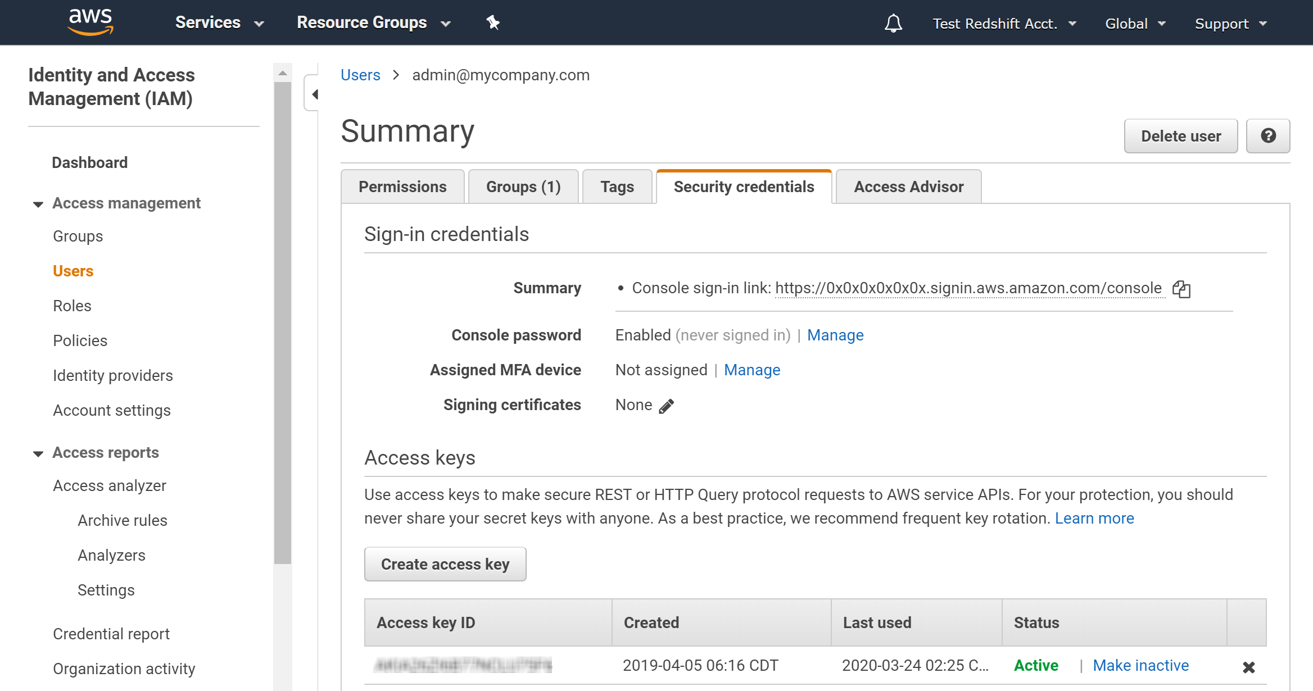
Task: Open Credential report in the sidebar
Action: [x=111, y=634]
